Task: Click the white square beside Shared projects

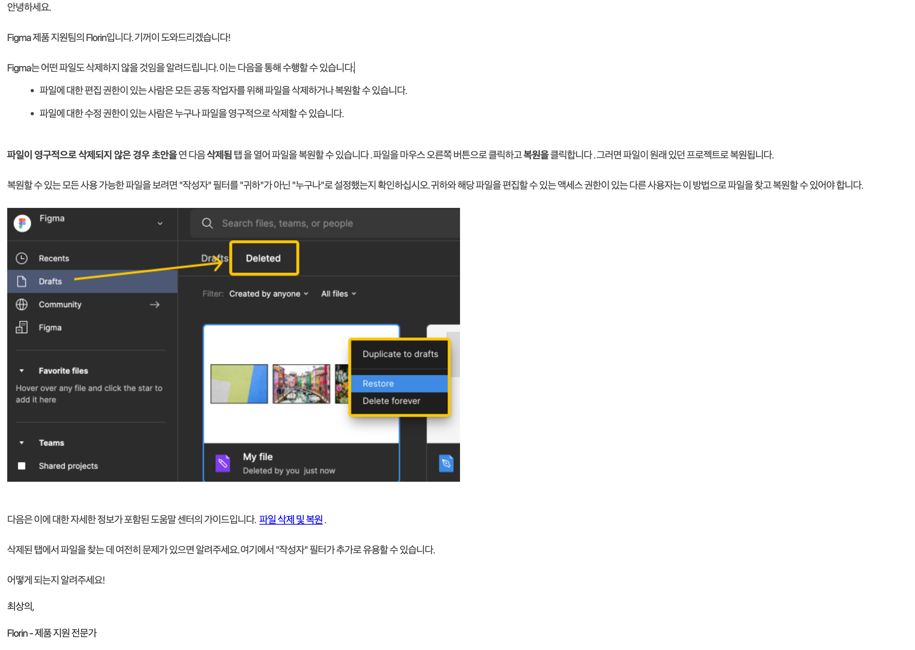Action: (x=22, y=466)
